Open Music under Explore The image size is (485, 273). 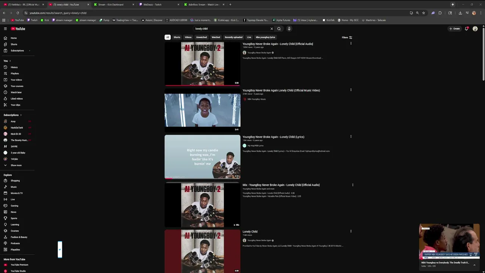pyautogui.click(x=14, y=187)
